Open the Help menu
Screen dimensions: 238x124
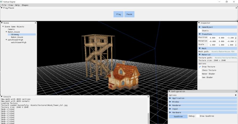17,5
